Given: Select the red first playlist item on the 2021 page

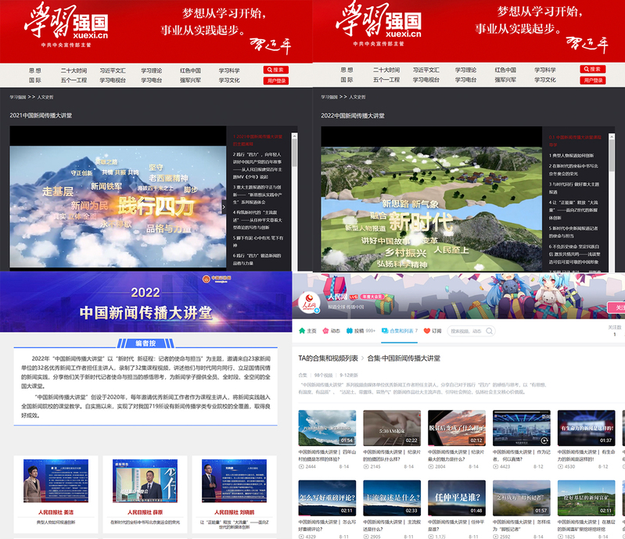Looking at the screenshot, I should (258, 140).
